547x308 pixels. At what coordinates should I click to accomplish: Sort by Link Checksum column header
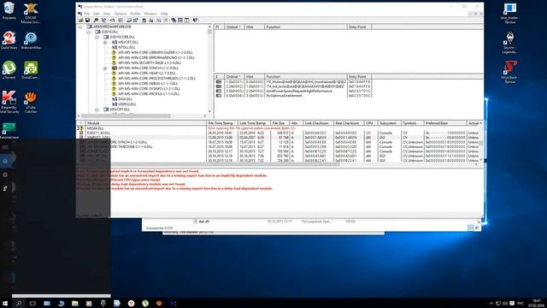[x=318, y=123]
